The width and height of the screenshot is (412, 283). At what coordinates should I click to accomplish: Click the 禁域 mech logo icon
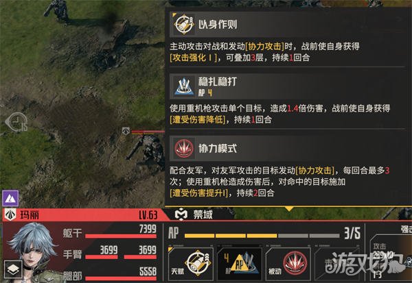tap(181, 214)
